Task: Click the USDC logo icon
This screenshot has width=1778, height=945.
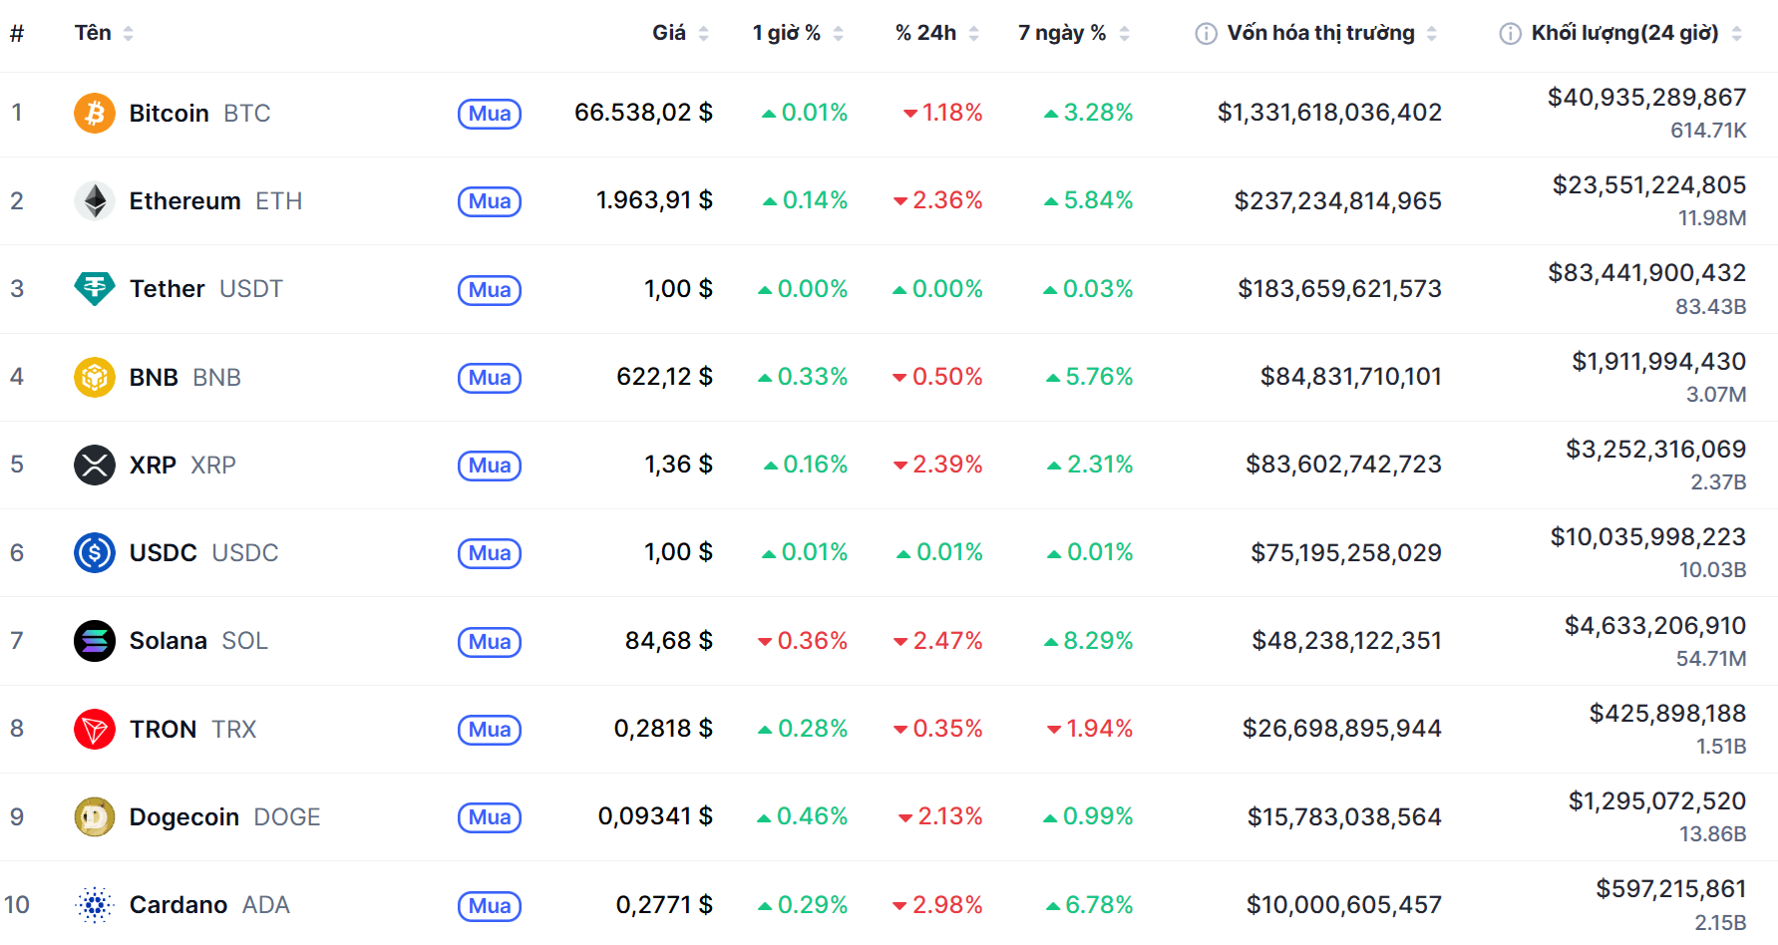Action: [94, 552]
